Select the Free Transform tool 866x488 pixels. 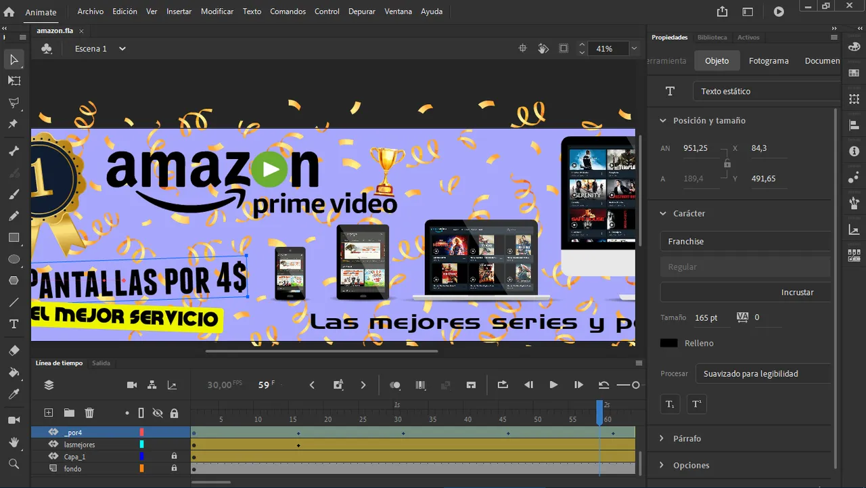pos(14,81)
